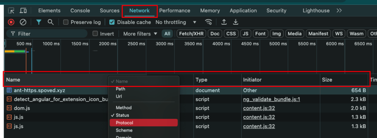The image size is (377, 138).
Task: Open ng_validate_bundle.js:1 initiator link
Action: coord(271,99)
